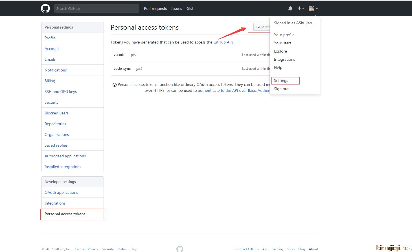Select Your stars in user menu
412x252 pixels.
tap(282, 43)
